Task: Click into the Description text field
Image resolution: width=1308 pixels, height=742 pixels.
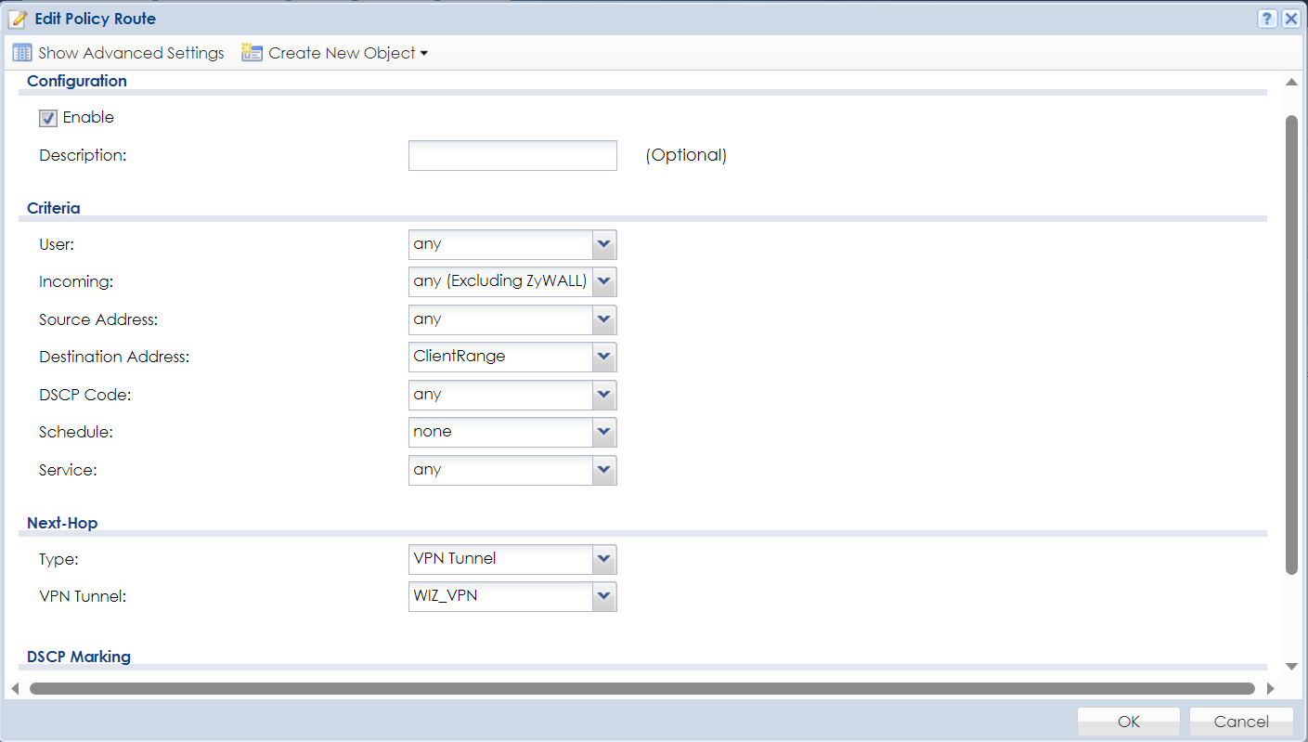Action: [512, 156]
